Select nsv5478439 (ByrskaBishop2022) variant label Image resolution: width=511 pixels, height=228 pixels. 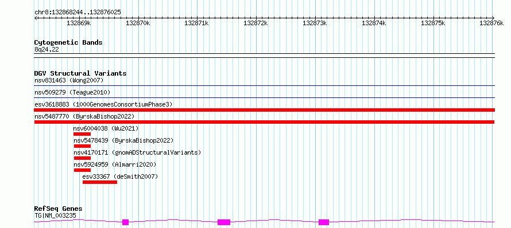(123, 140)
